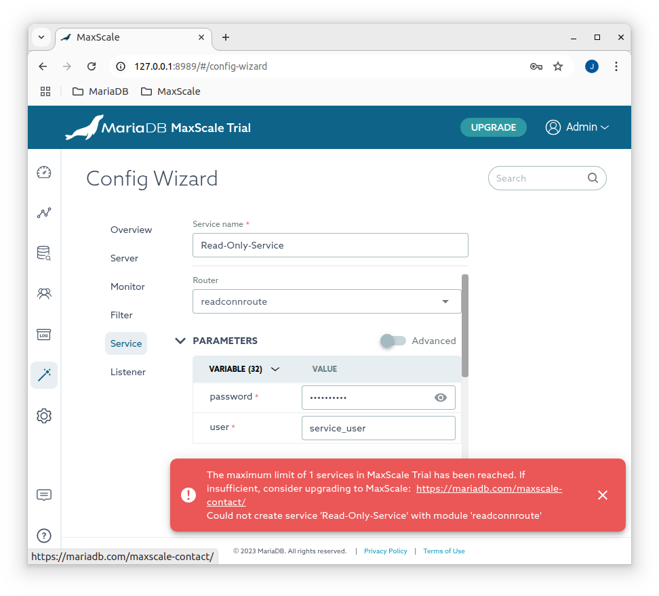Viewport: 659px width, 596px height.
Task: Open the Visualization graph icon in sidebar
Action: tap(43, 213)
